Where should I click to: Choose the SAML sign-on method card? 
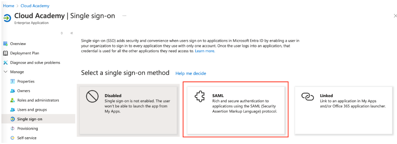236,110
